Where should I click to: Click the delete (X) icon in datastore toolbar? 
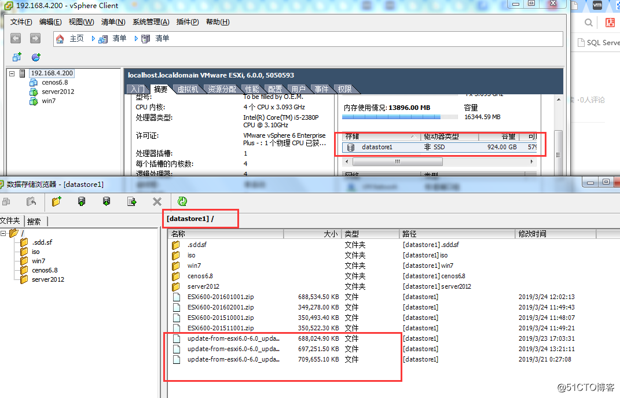click(157, 201)
